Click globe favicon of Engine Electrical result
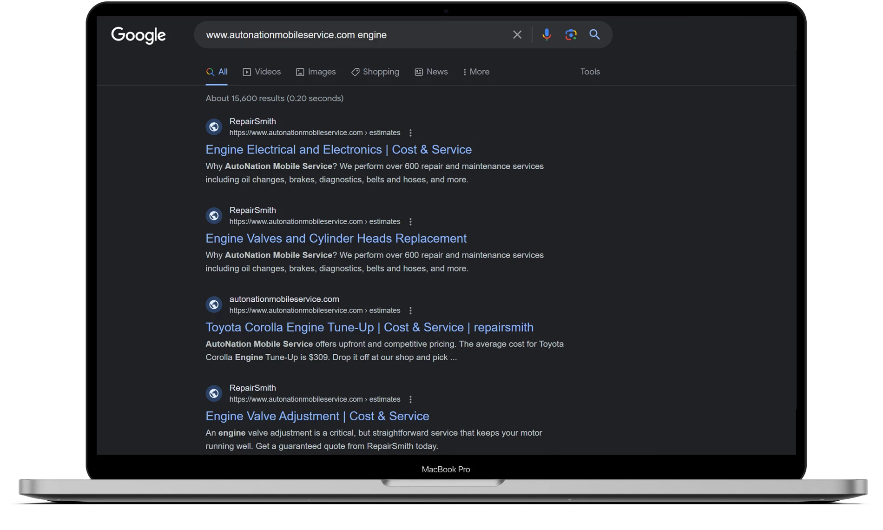883x530 pixels. click(x=214, y=127)
